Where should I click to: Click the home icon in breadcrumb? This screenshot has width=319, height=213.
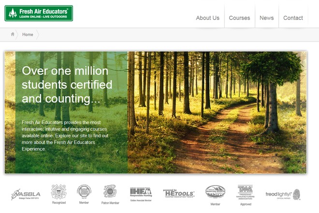point(13,34)
